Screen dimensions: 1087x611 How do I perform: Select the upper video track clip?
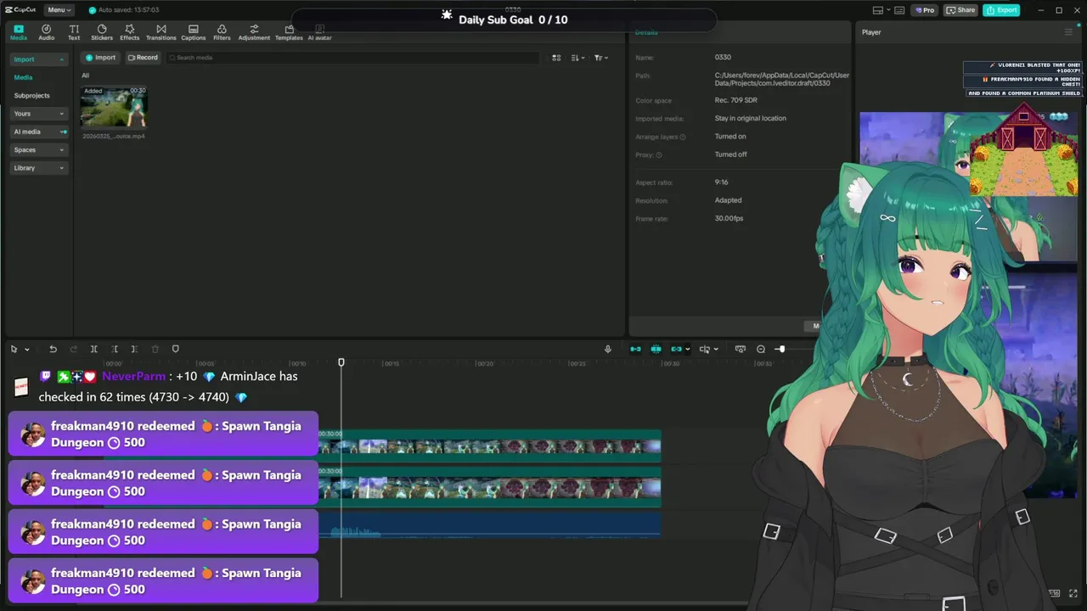489,446
